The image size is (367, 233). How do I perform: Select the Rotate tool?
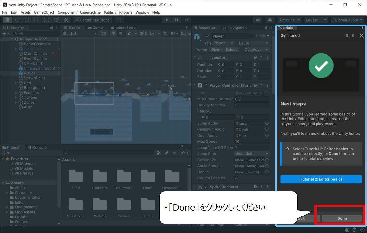pyautogui.click(x=27, y=20)
